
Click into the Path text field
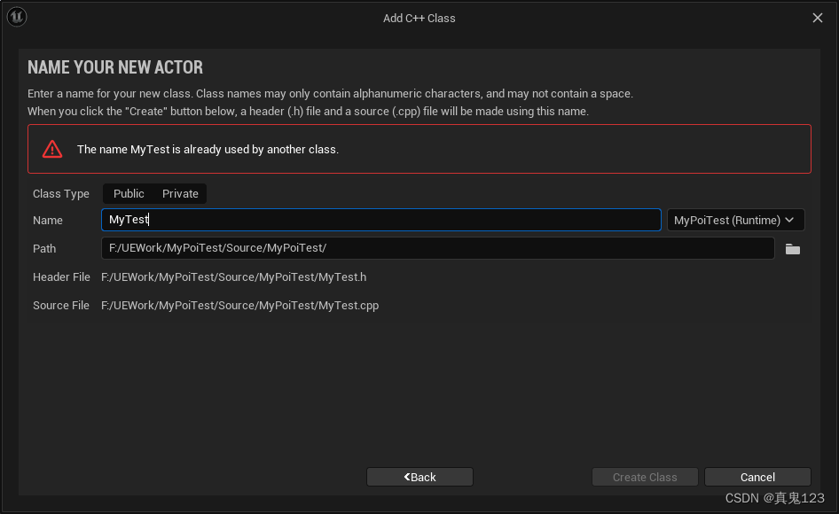click(437, 248)
